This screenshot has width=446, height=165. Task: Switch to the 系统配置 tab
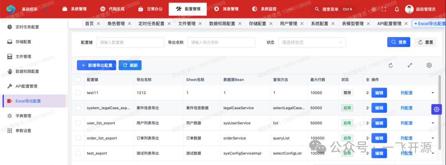point(319,23)
